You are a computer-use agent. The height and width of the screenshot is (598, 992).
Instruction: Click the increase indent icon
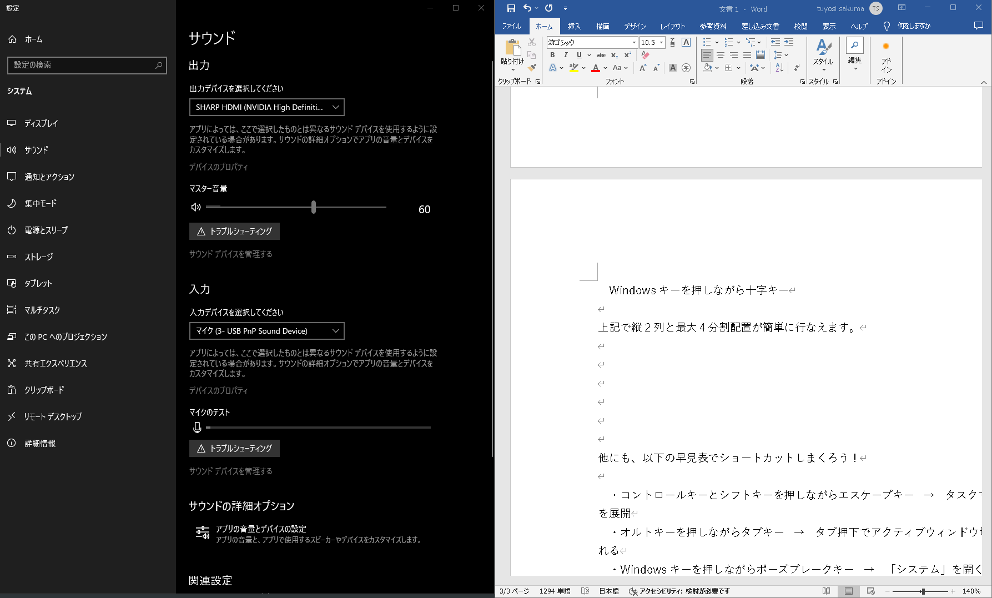point(789,42)
